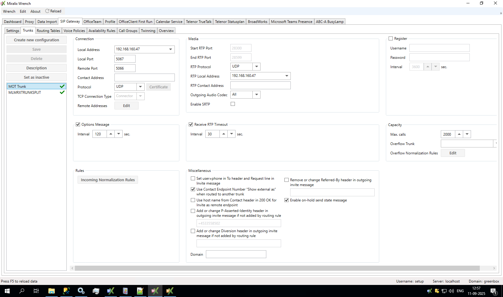Click the scroll left arrow of horizontal scrollbar
This screenshot has height=297, width=503.
[x=72, y=268]
